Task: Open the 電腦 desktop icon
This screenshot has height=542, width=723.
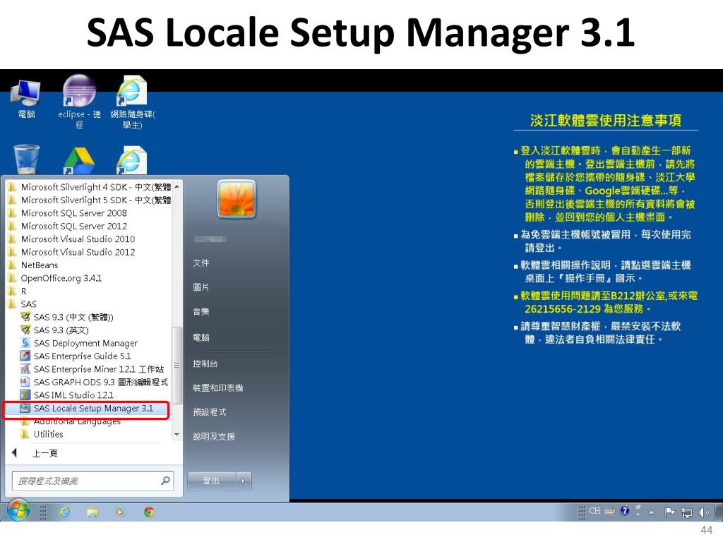Action: 26,99
